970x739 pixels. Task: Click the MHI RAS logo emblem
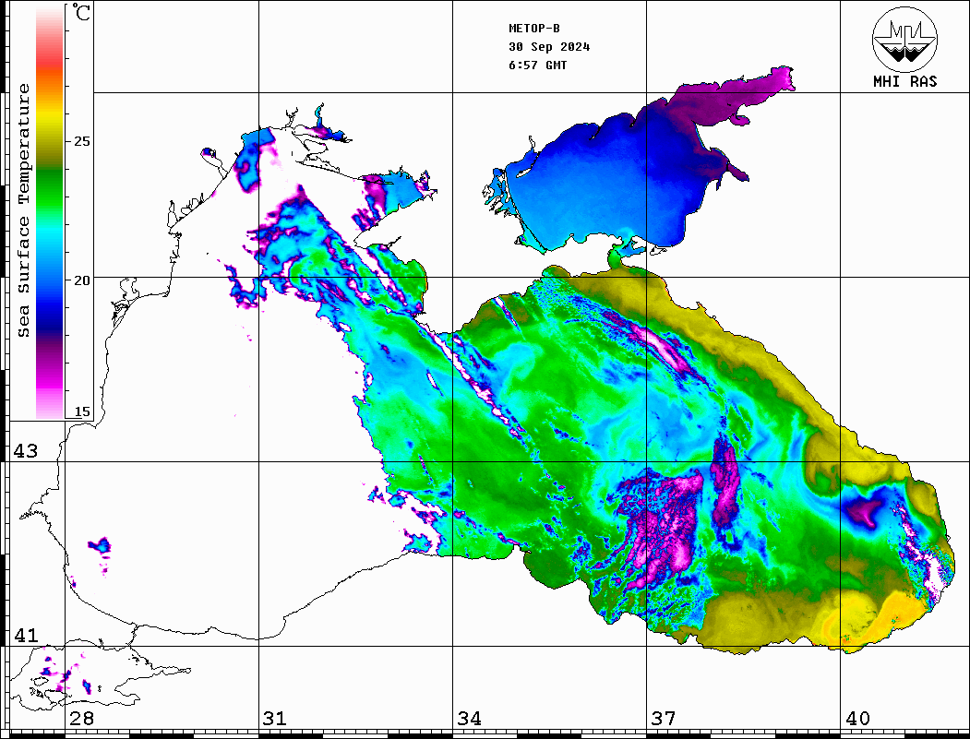click(905, 39)
